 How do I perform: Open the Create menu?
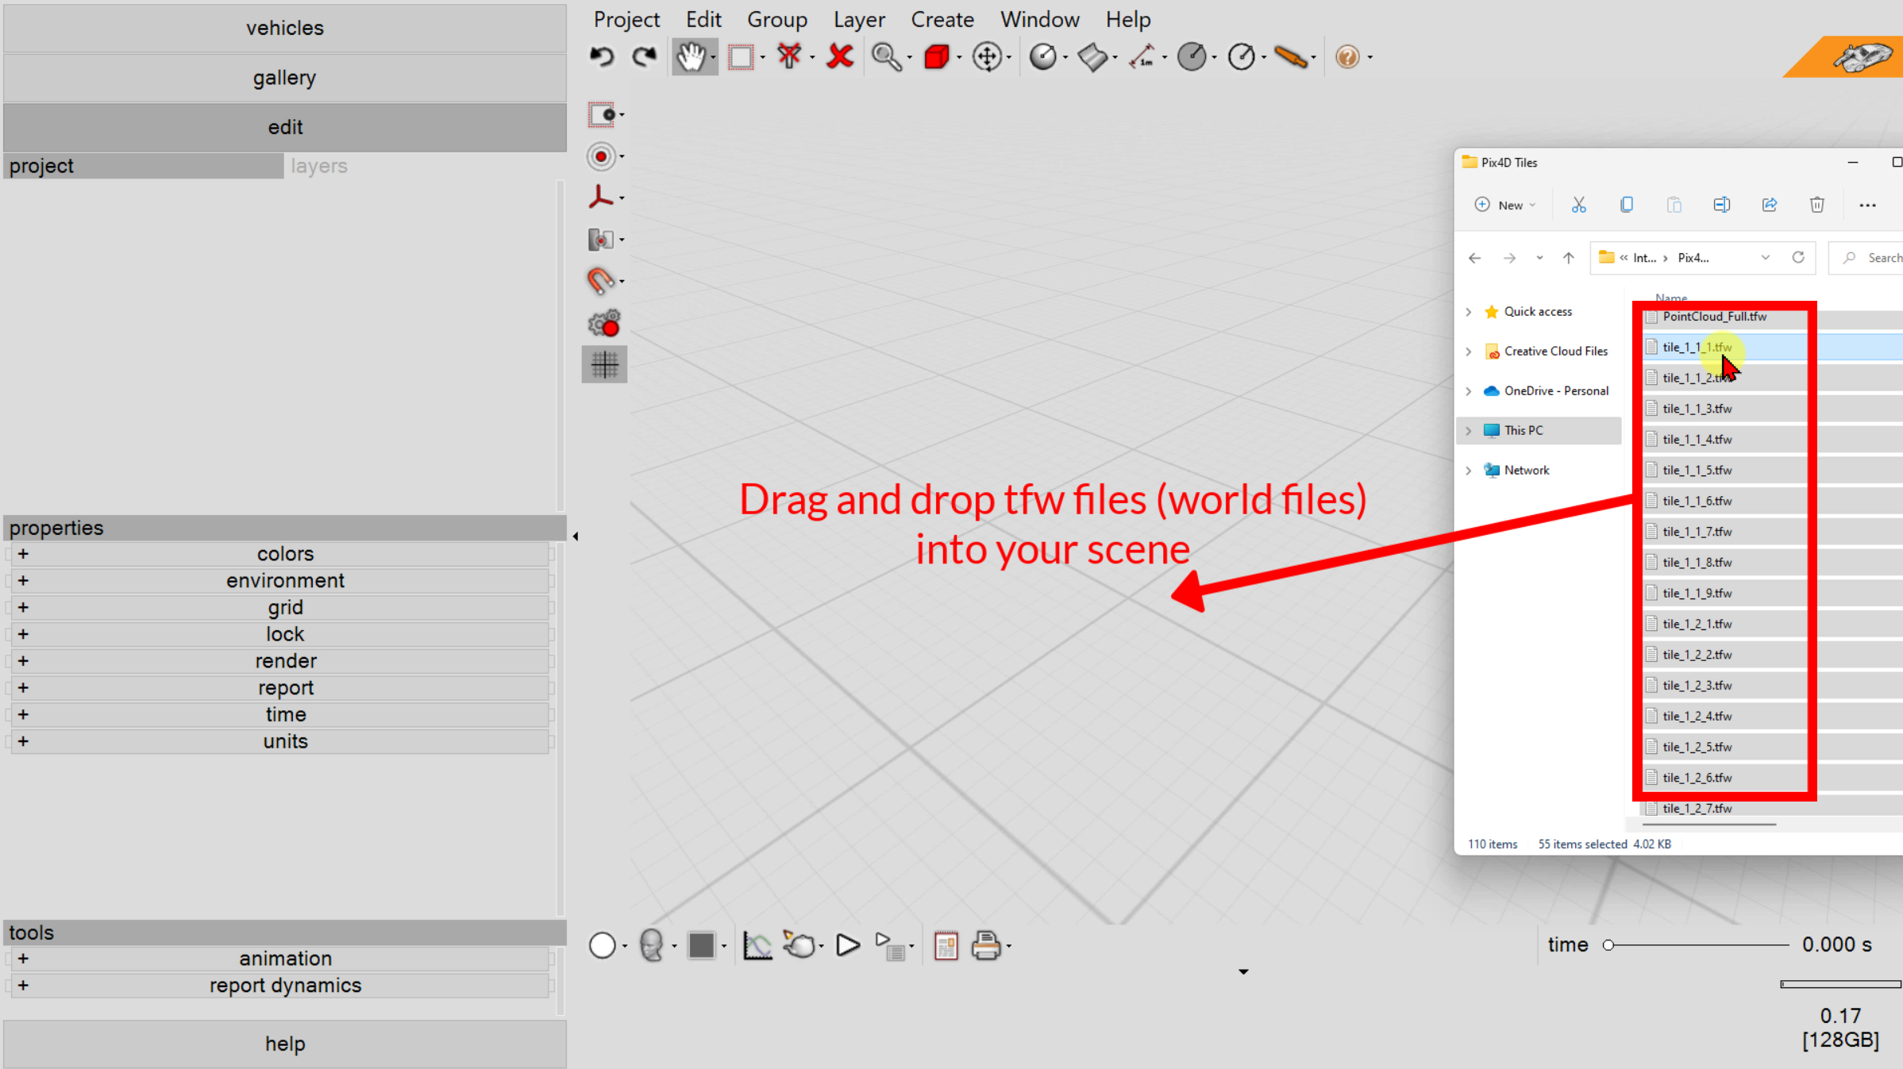942,19
